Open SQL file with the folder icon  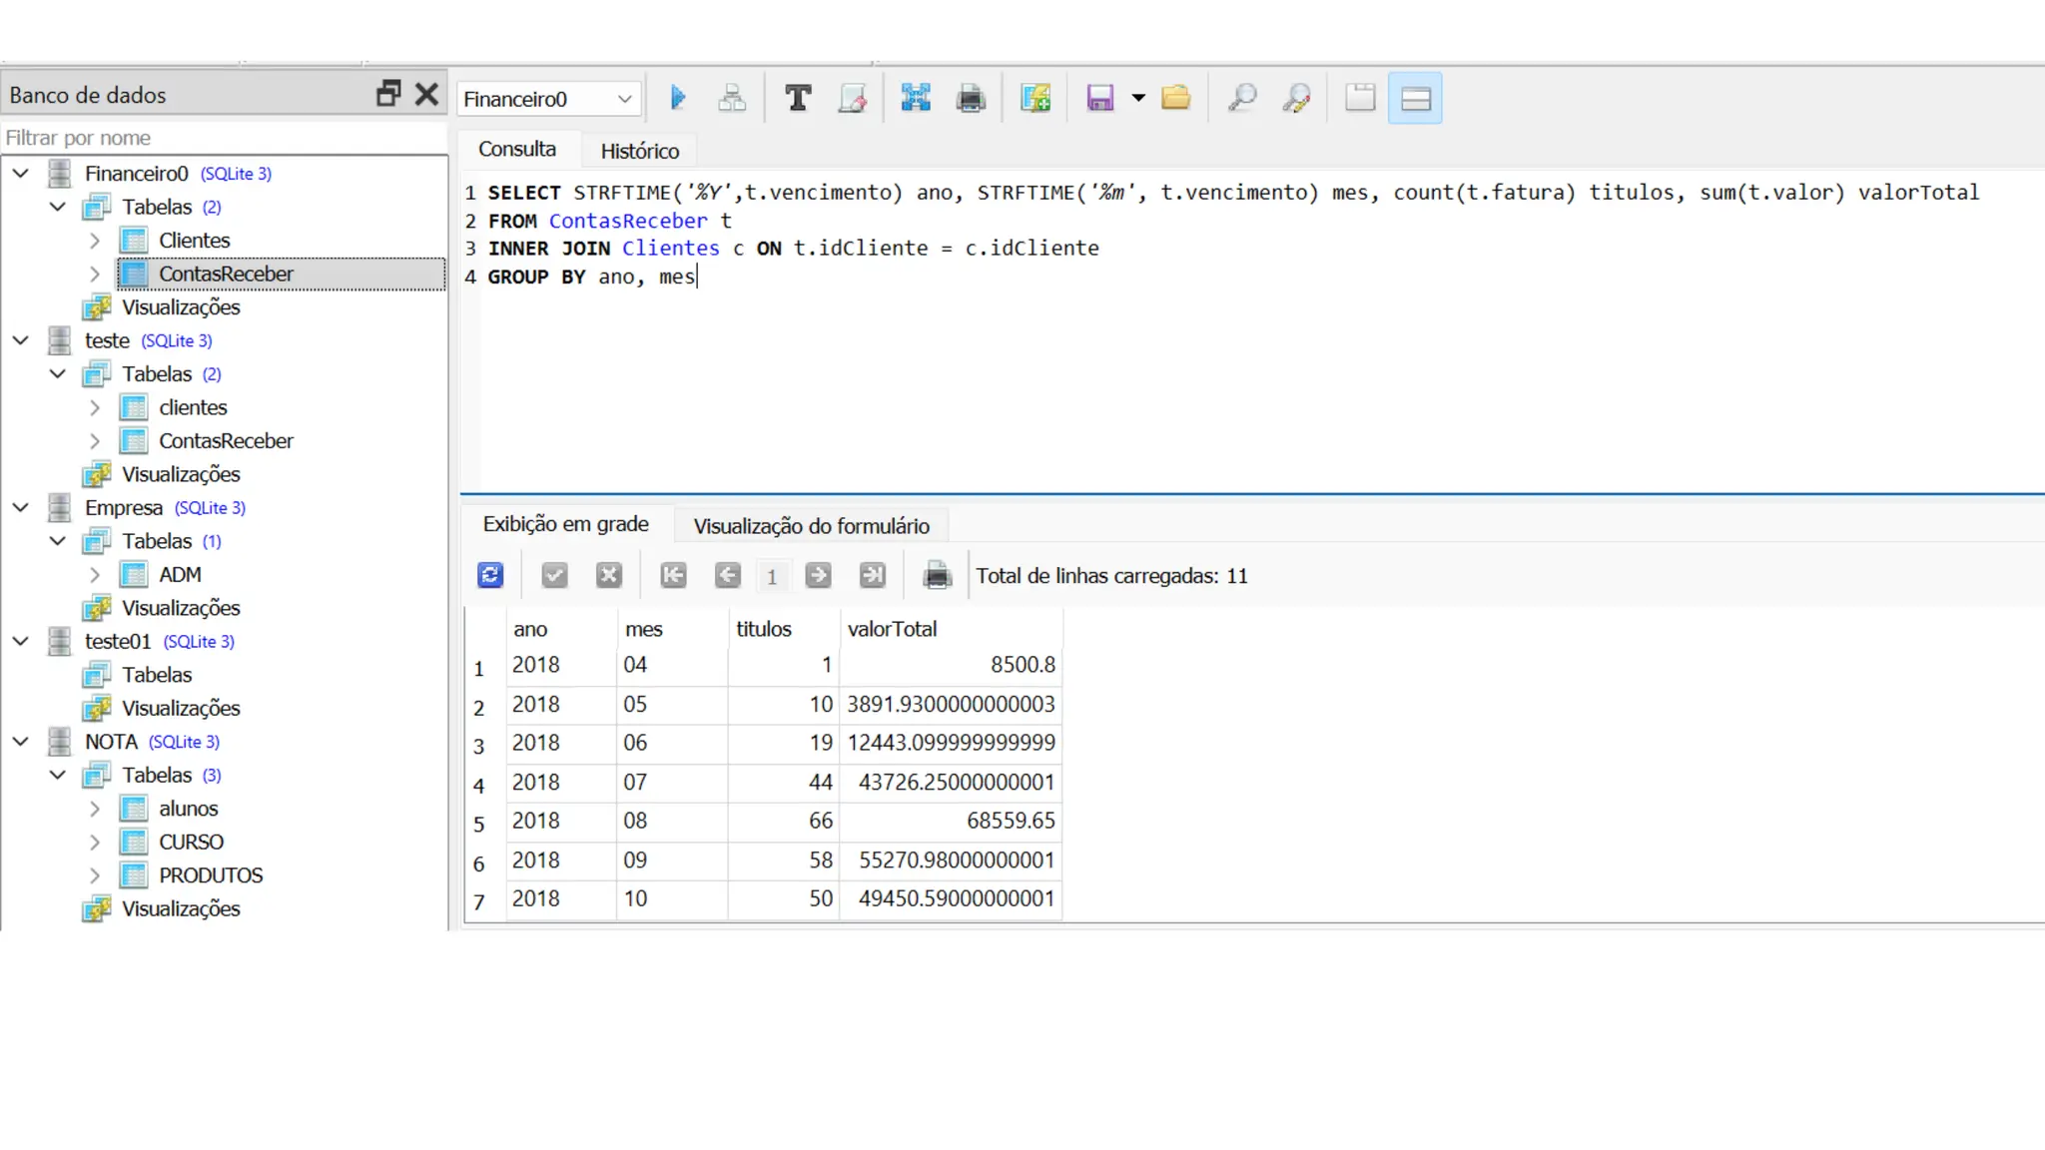click(x=1176, y=98)
